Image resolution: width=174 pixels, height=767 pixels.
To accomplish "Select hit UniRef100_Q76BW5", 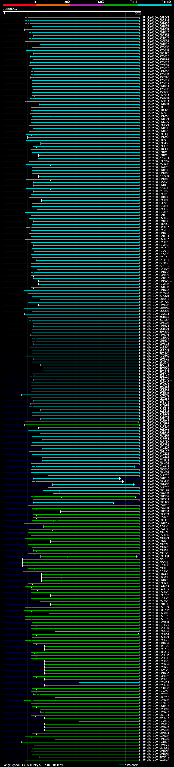I will pyautogui.click(x=156, y=565).
